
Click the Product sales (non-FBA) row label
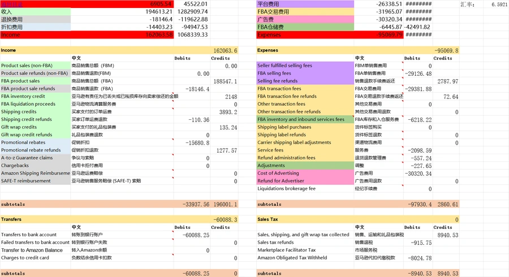[x=36, y=66]
